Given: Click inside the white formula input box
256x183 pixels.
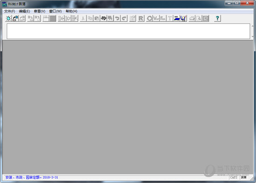Looking at the screenshot, I should pyautogui.click(x=128, y=31).
